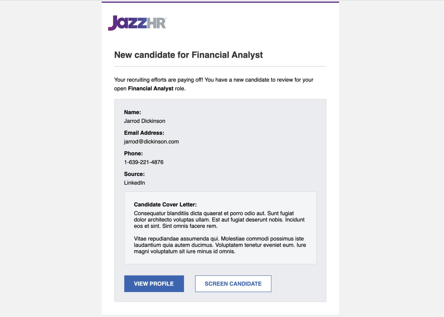
Task: Click the purple bar atop the email
Action: [x=220, y=2]
